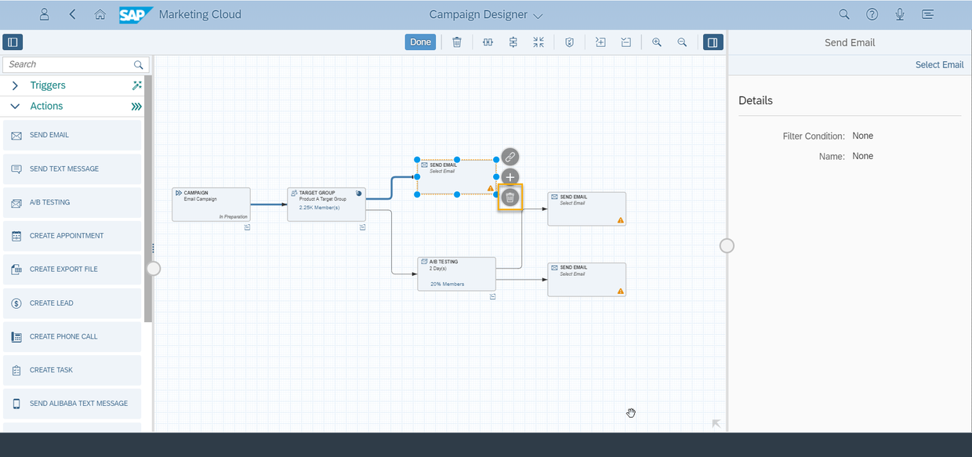Open the user profile icon
The width and height of the screenshot is (972, 457).
[x=45, y=14]
